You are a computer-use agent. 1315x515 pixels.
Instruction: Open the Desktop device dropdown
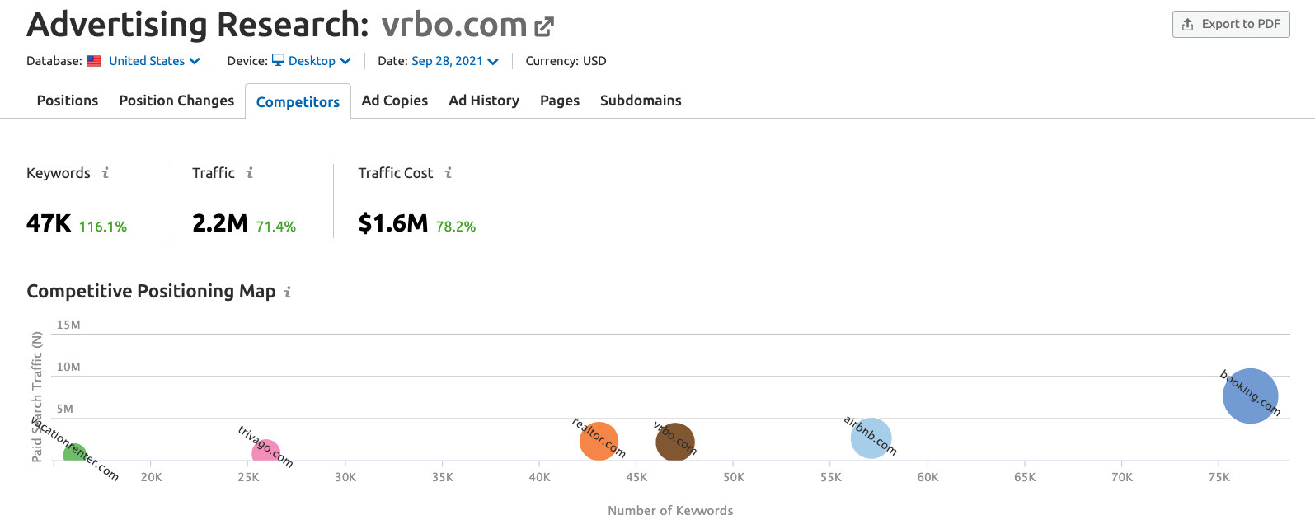(x=320, y=61)
